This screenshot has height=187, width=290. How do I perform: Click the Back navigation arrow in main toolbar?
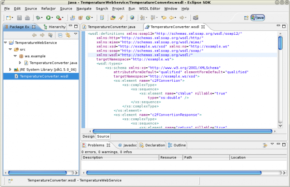tap(171, 18)
